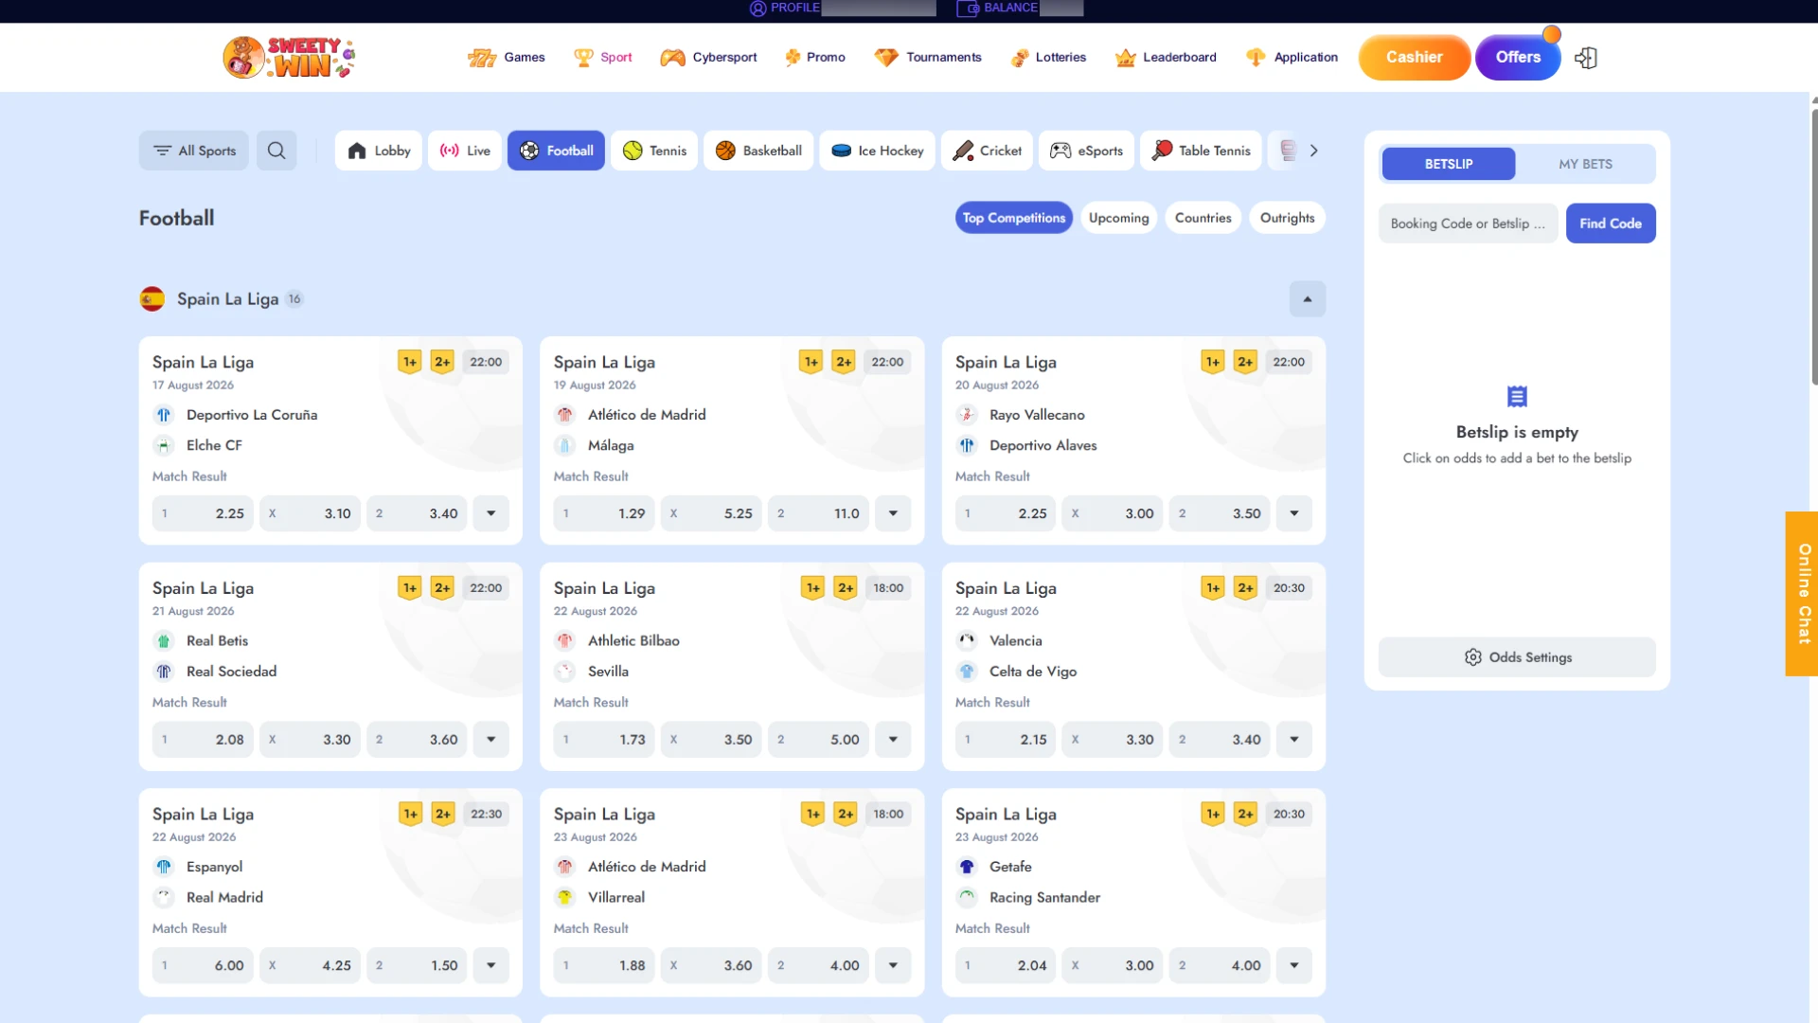Click 2+ badge on Rayo Vallecano card
1818x1023 pixels.
pos(1245,362)
